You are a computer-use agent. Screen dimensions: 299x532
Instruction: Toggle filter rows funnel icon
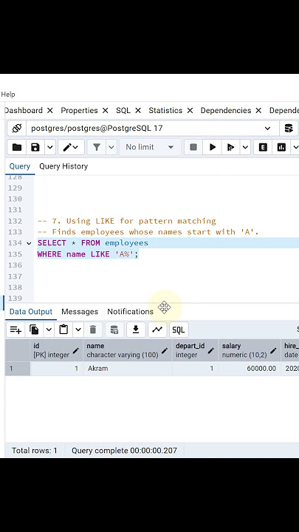(97, 147)
